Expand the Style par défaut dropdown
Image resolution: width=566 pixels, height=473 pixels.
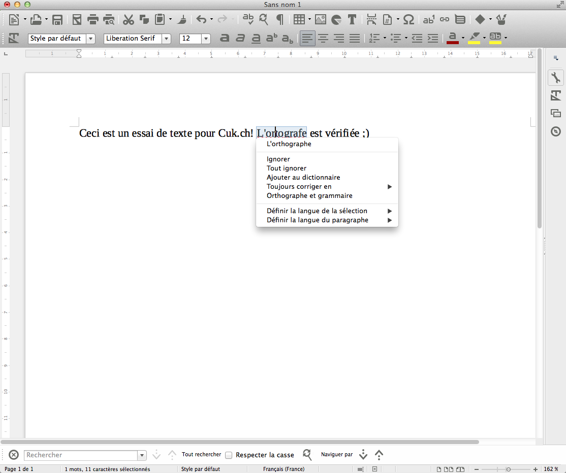tap(90, 39)
